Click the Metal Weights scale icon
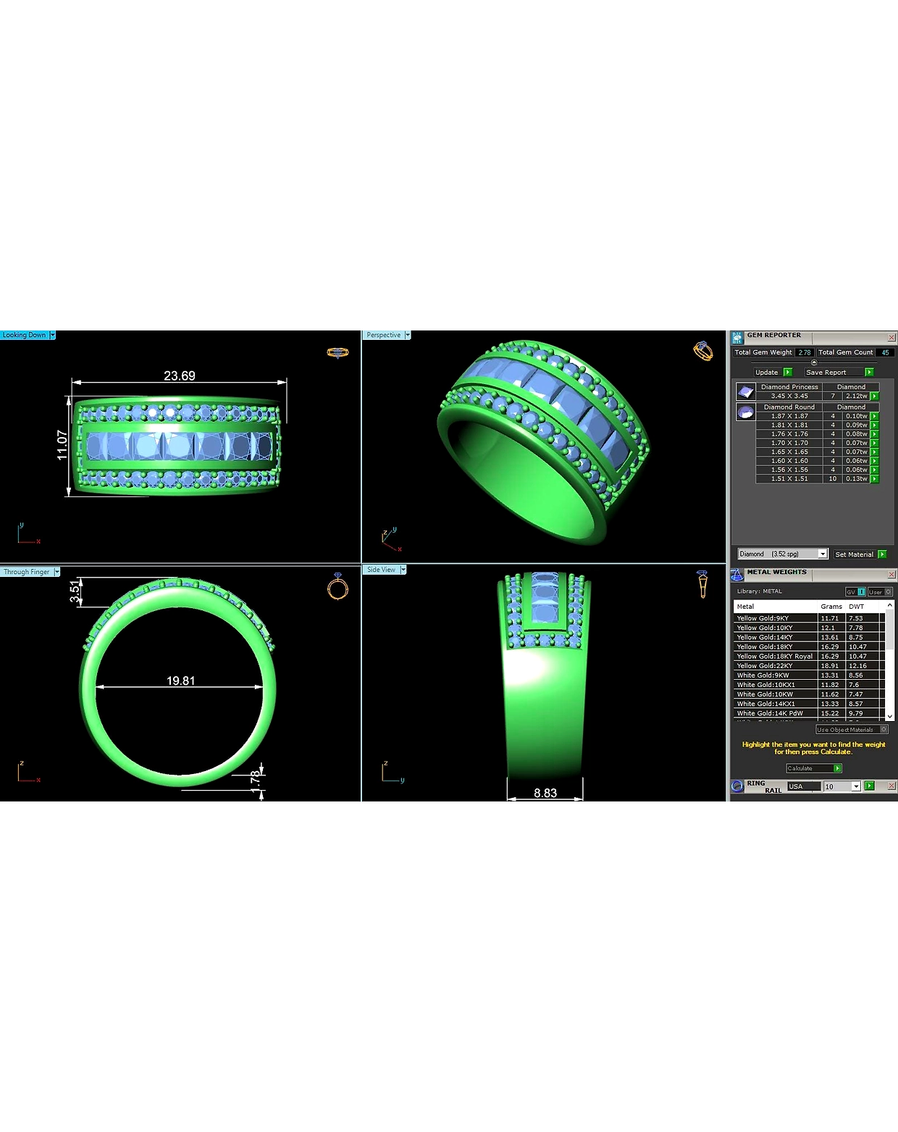Image resolution: width=898 pixels, height=1132 pixels. point(737,575)
